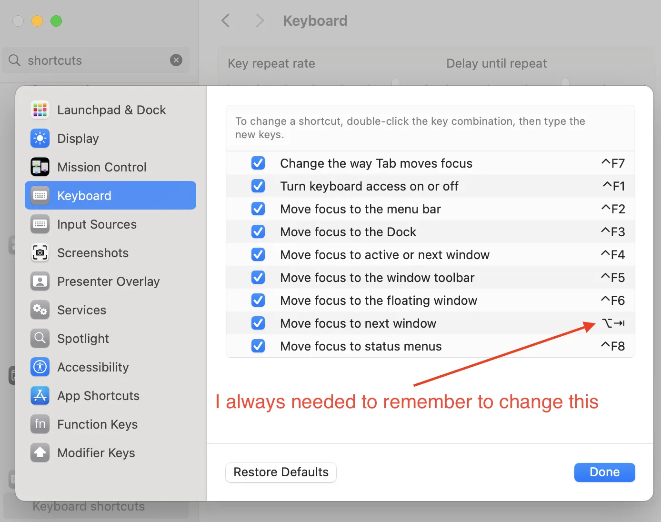This screenshot has width=661, height=522.
Task: Select the Accessibility icon
Action: pyautogui.click(x=40, y=367)
